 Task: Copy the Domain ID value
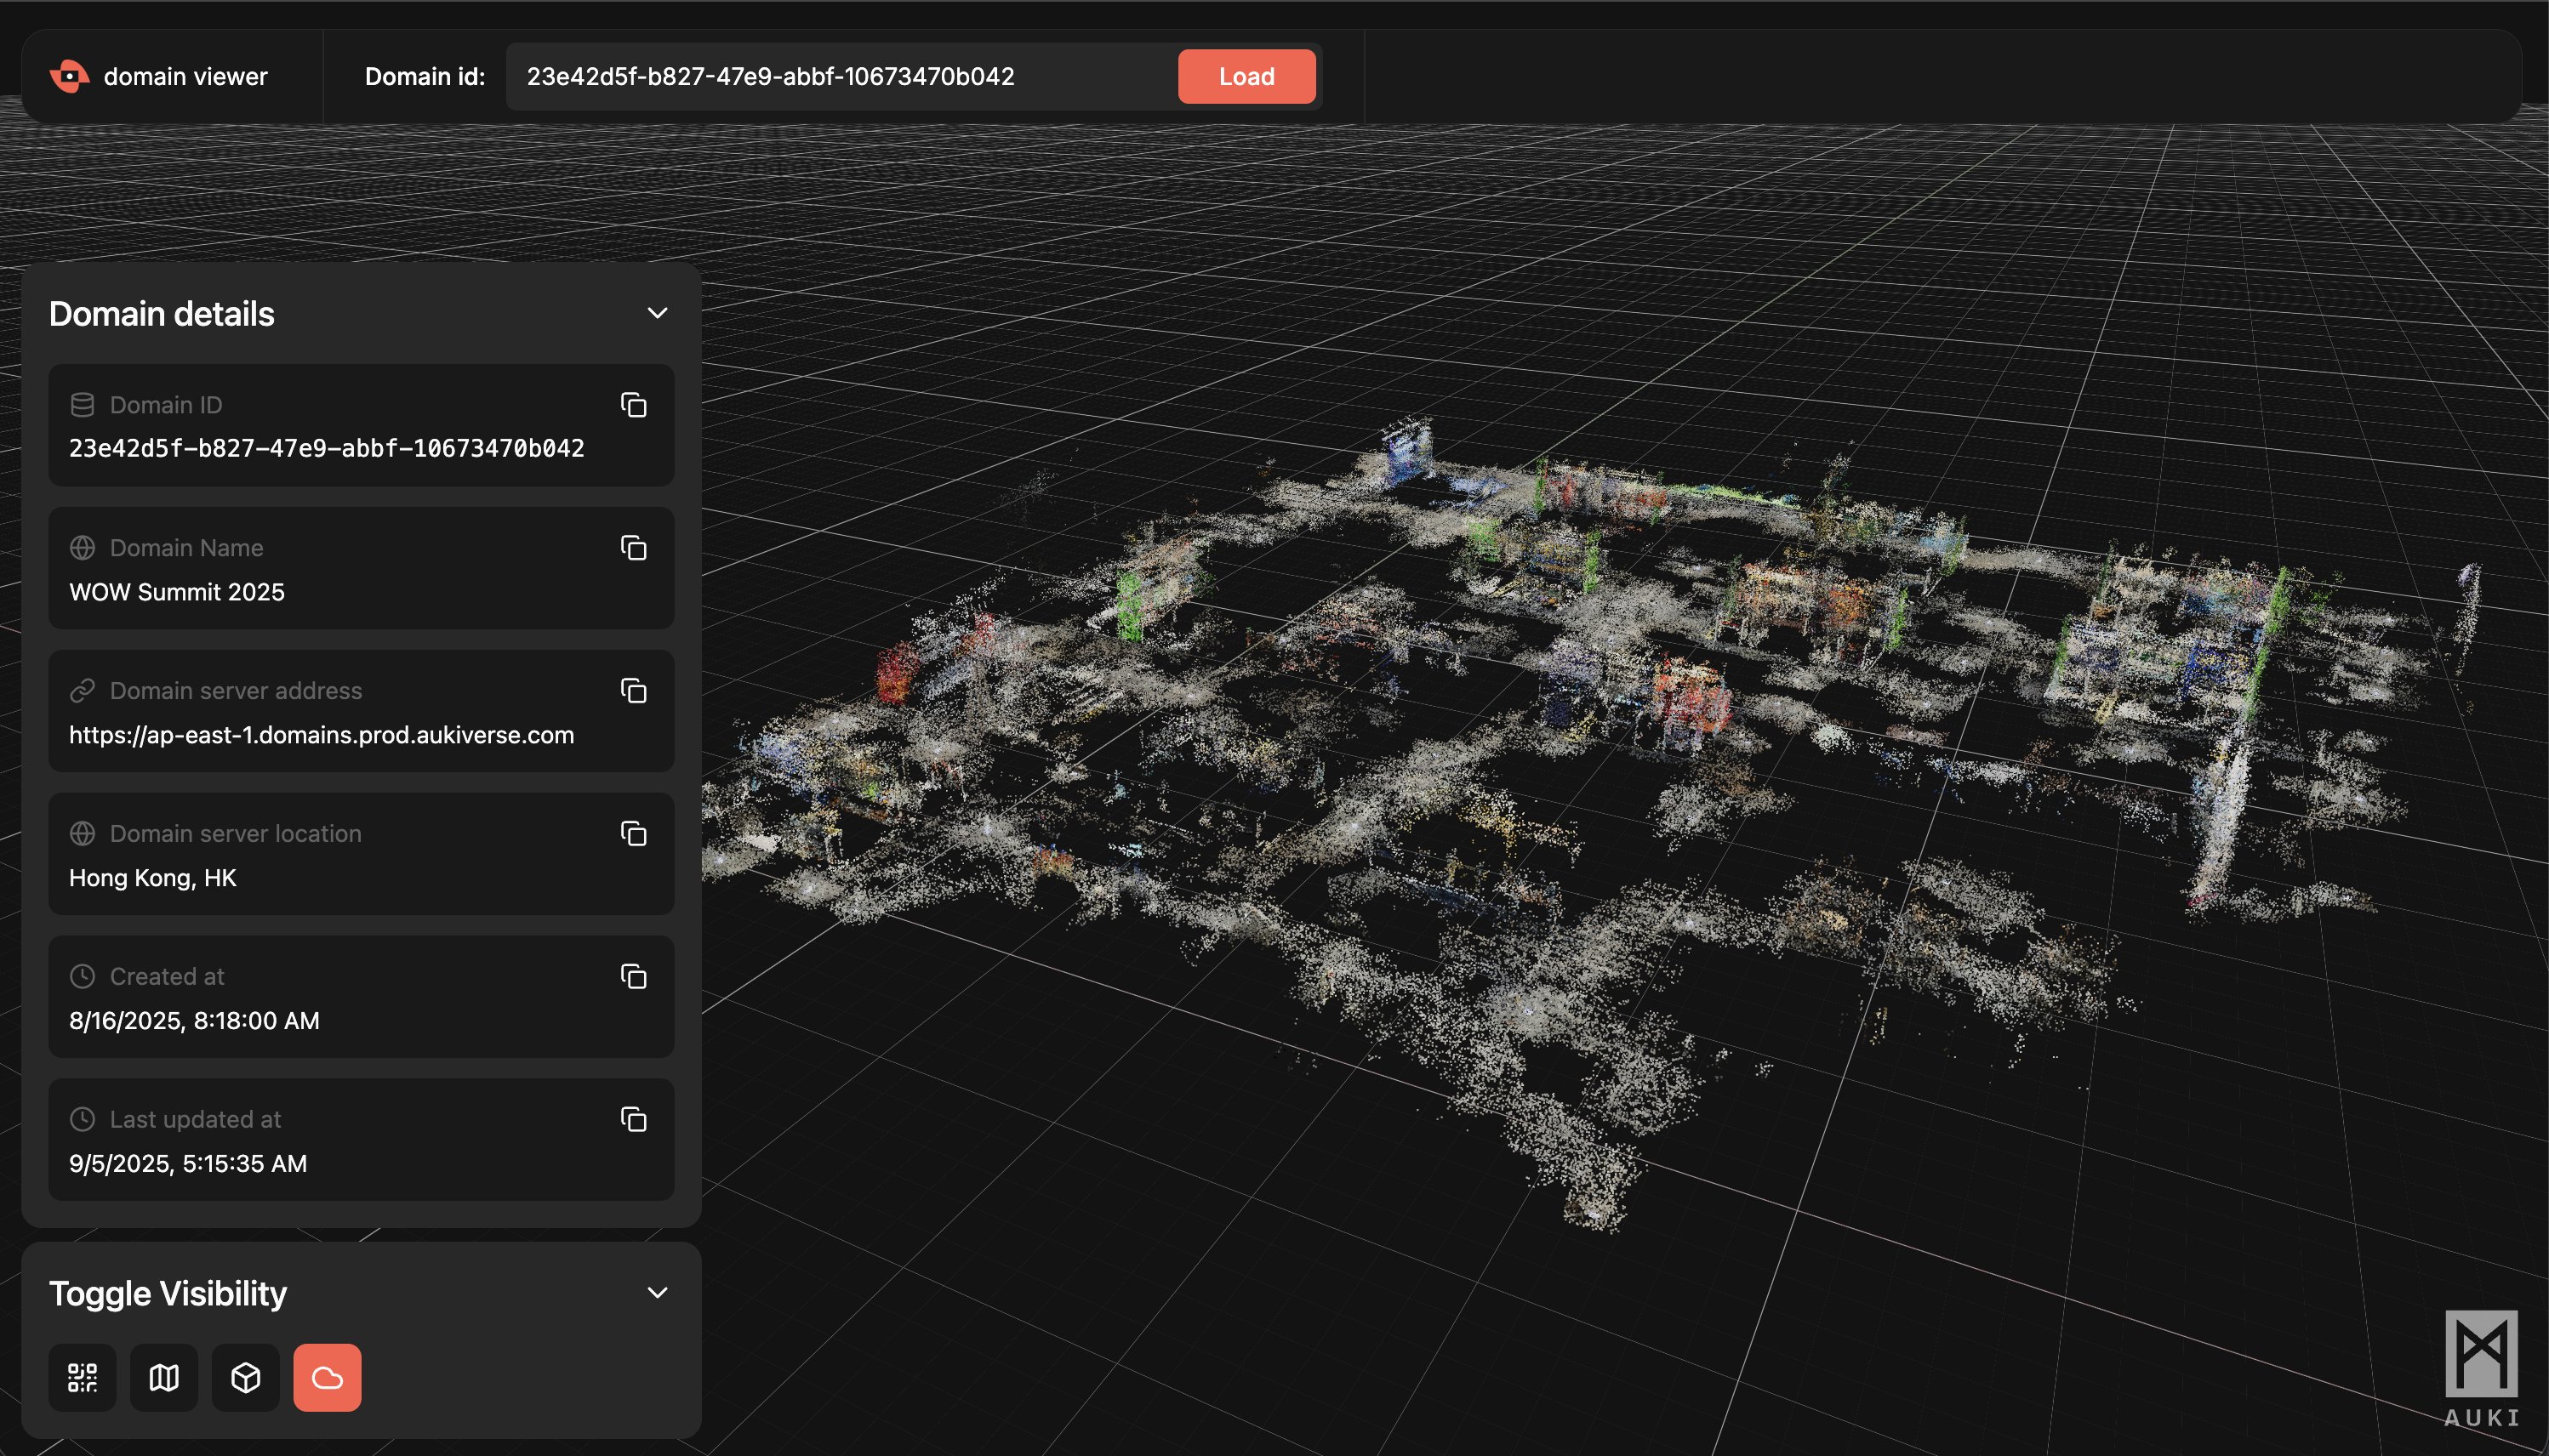633,405
